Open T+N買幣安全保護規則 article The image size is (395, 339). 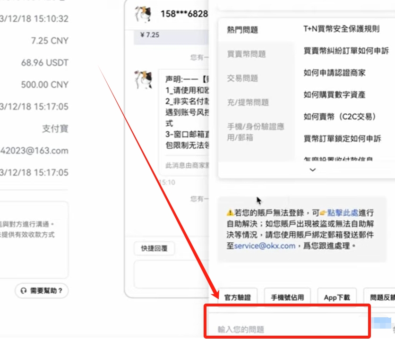341,29
